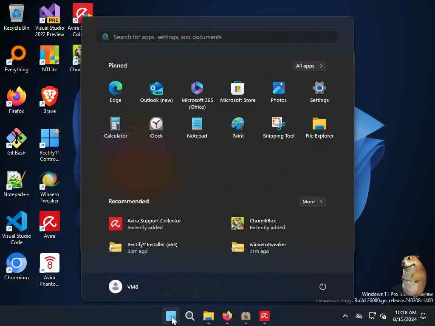
Task: Select Winaero Tweaker desktop shortcut
Action: tap(50, 187)
